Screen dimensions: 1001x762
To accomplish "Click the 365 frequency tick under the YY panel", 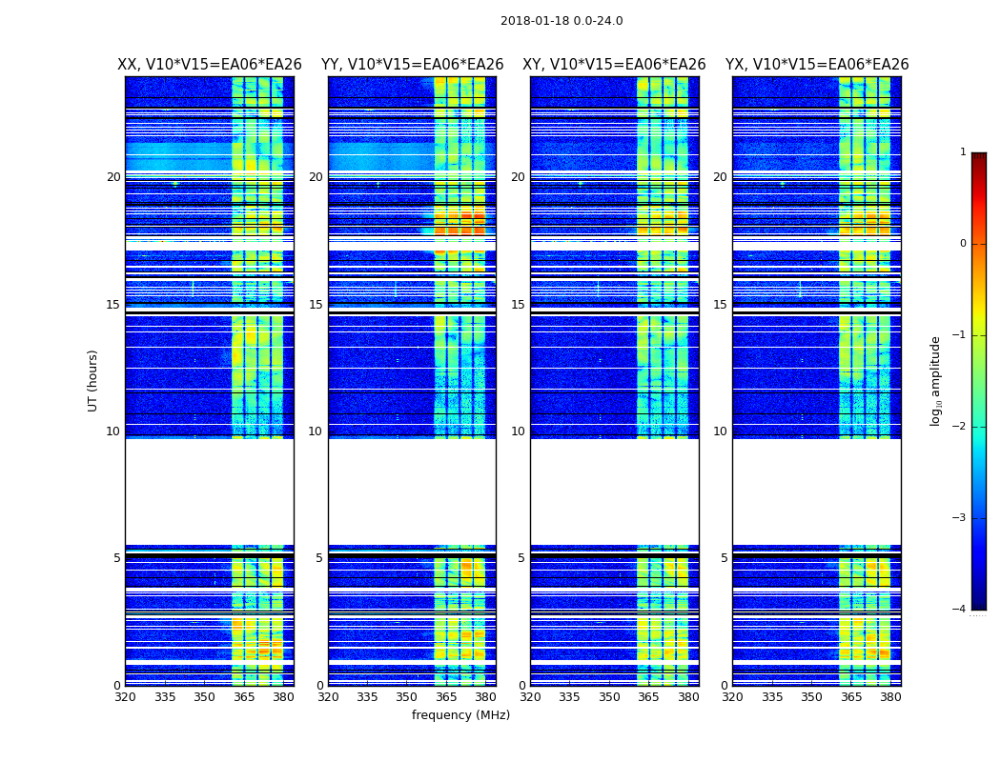I will [x=446, y=697].
